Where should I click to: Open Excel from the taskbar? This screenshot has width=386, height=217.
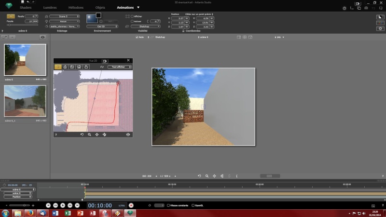[x=68, y=213]
